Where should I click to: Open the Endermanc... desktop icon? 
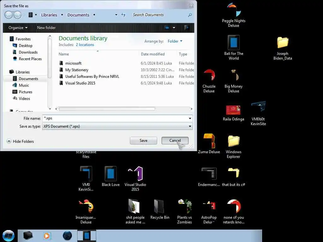click(x=209, y=177)
